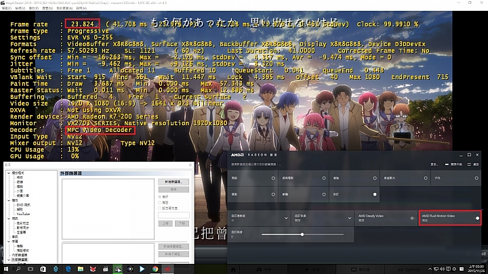Show hidden system tray icons

point(430,269)
